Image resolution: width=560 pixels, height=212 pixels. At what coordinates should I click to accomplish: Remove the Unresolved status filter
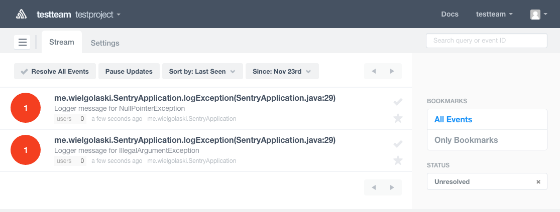tap(538, 182)
